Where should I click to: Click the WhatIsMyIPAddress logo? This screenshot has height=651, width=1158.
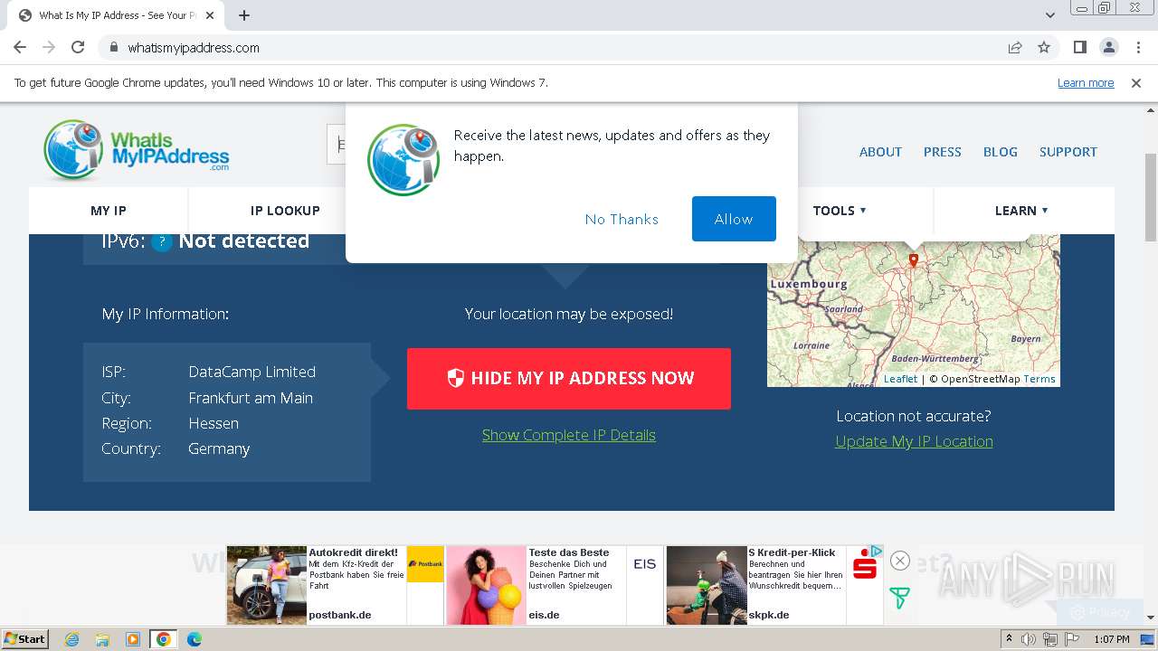click(136, 150)
